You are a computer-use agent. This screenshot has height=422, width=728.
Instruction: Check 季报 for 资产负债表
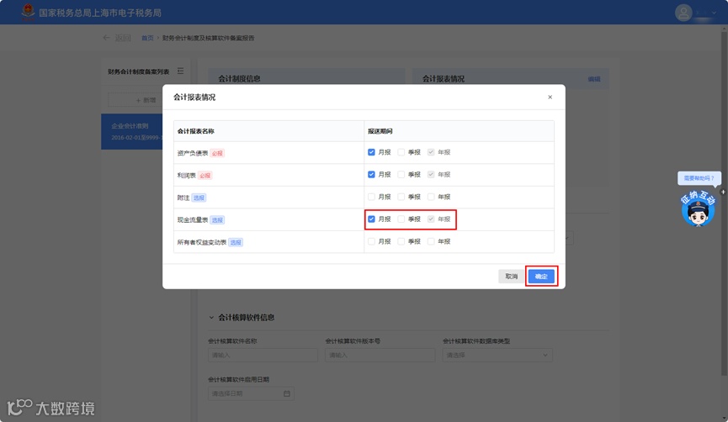pyautogui.click(x=401, y=152)
